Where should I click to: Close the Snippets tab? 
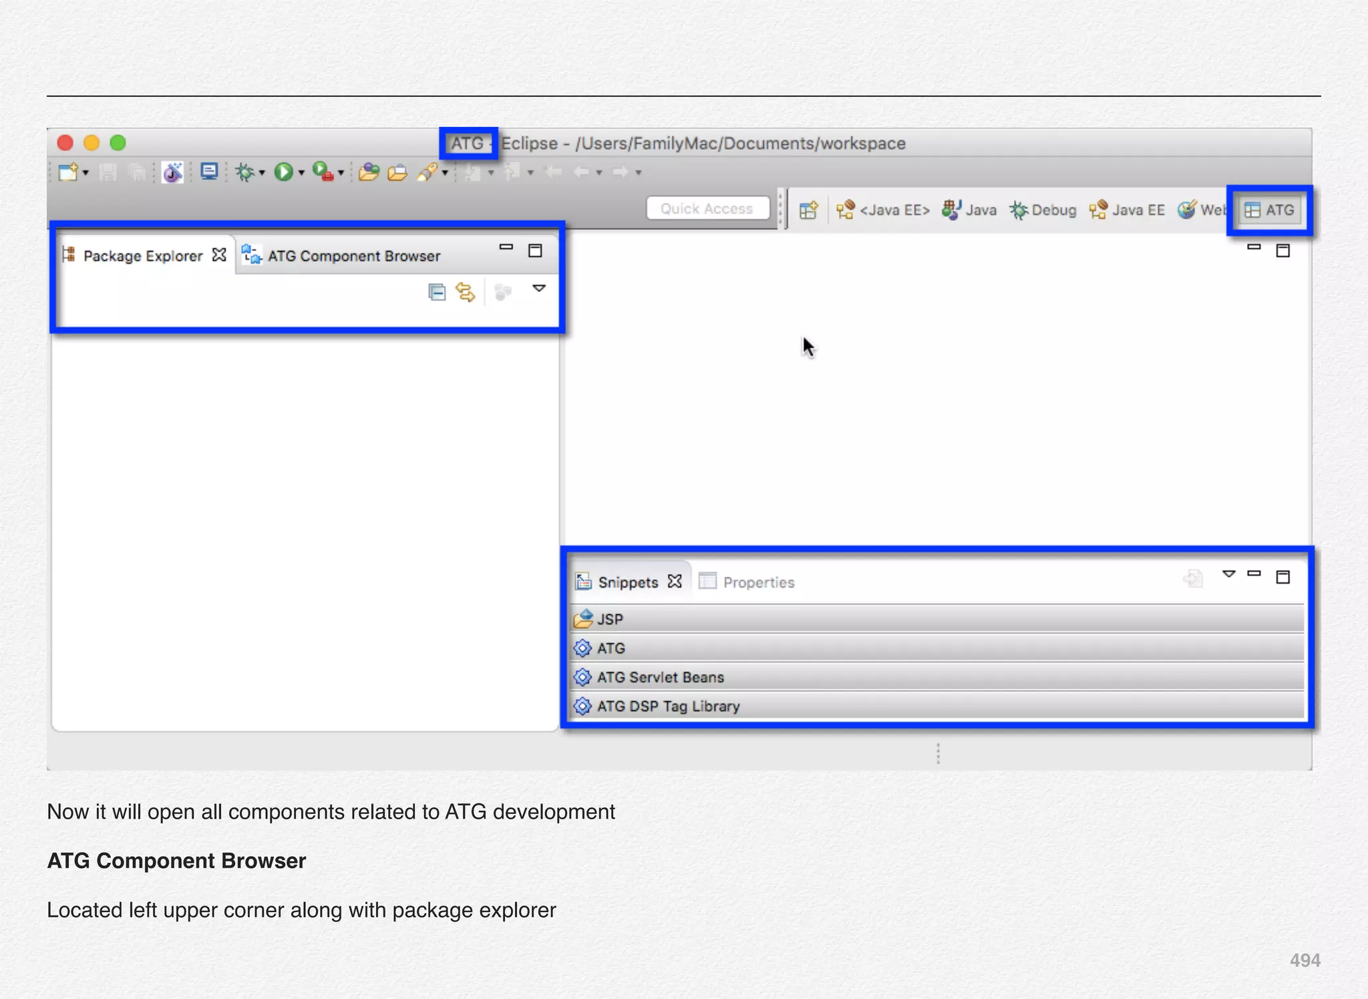tap(675, 581)
